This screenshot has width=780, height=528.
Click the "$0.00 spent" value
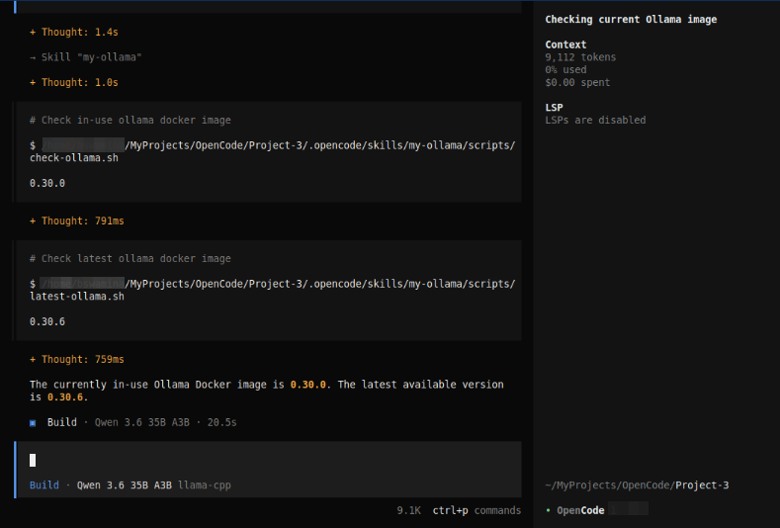coord(577,82)
